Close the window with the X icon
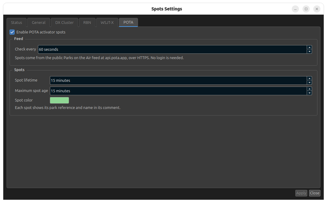The width and height of the screenshot is (327, 203). click(x=317, y=9)
